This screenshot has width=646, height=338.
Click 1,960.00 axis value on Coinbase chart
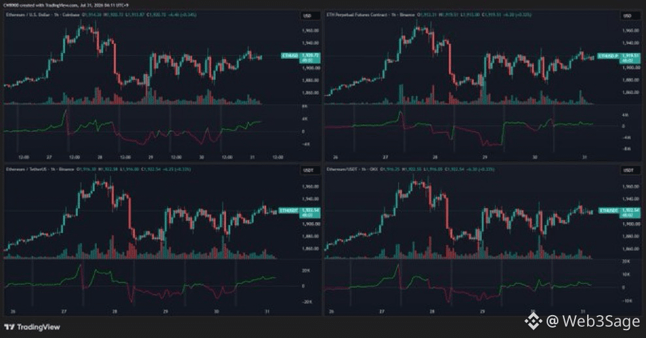pos(311,31)
